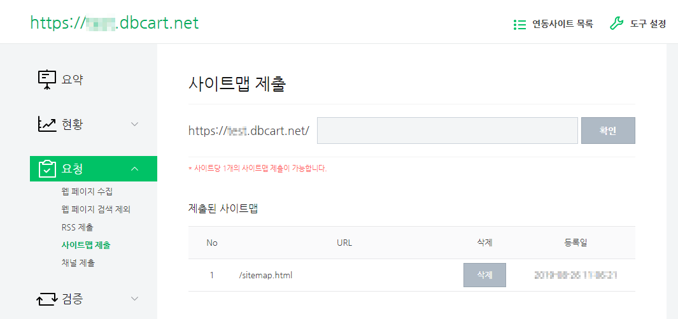
Task: Open 웹 페이지 검색 제외 submenu item
Action: click(x=96, y=209)
